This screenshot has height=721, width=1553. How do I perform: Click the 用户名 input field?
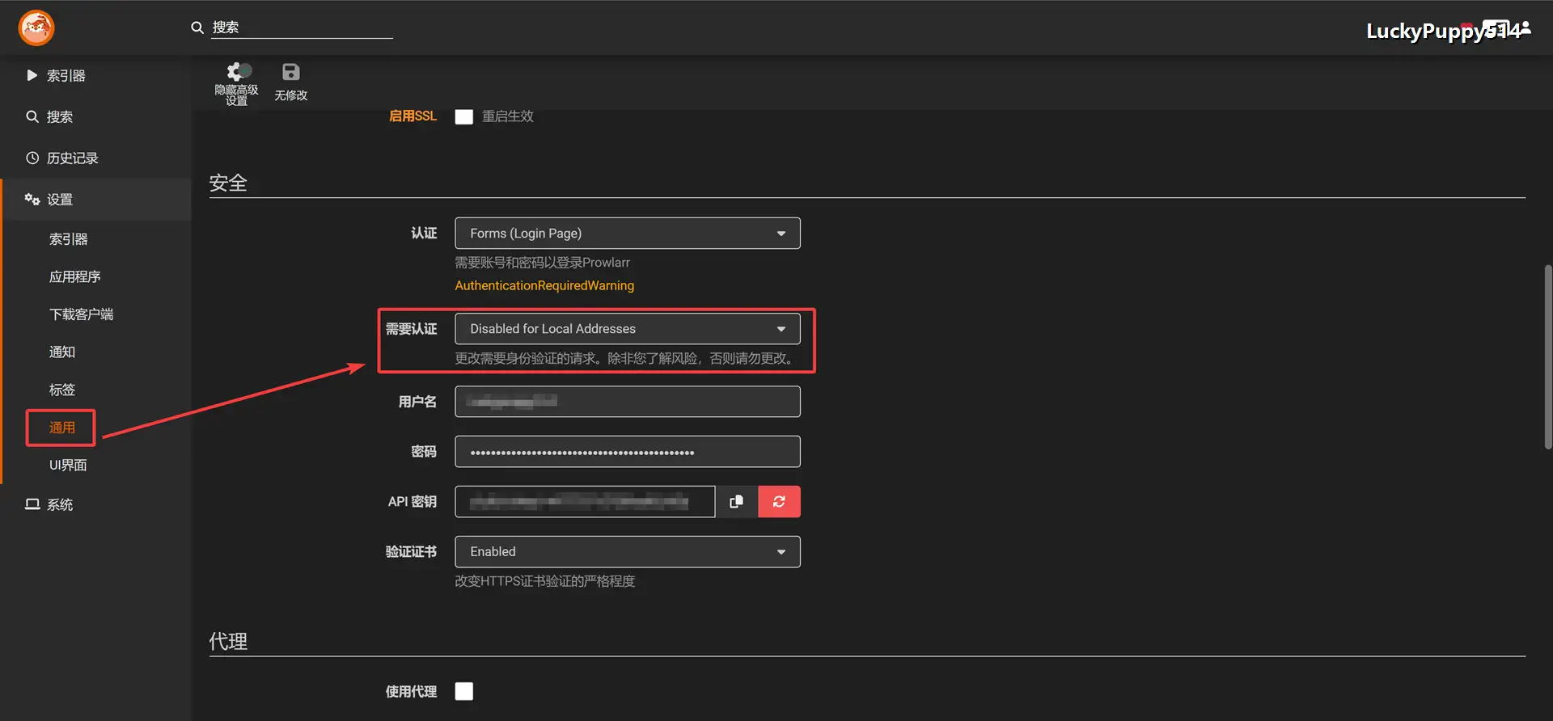pyautogui.click(x=628, y=402)
